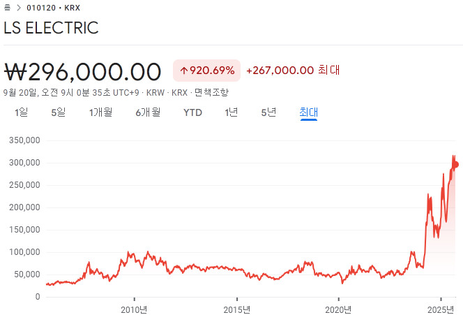Screen dimensions: 463x315
Task: Click the LS ELECTRIC company title
Action: coord(51,28)
